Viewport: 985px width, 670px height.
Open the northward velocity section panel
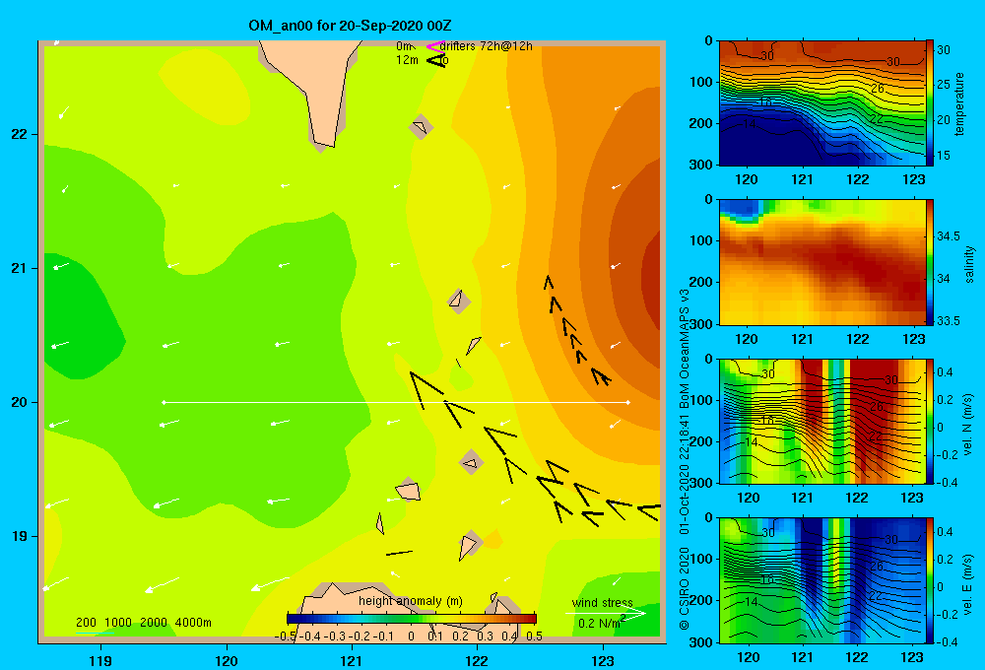click(x=822, y=421)
